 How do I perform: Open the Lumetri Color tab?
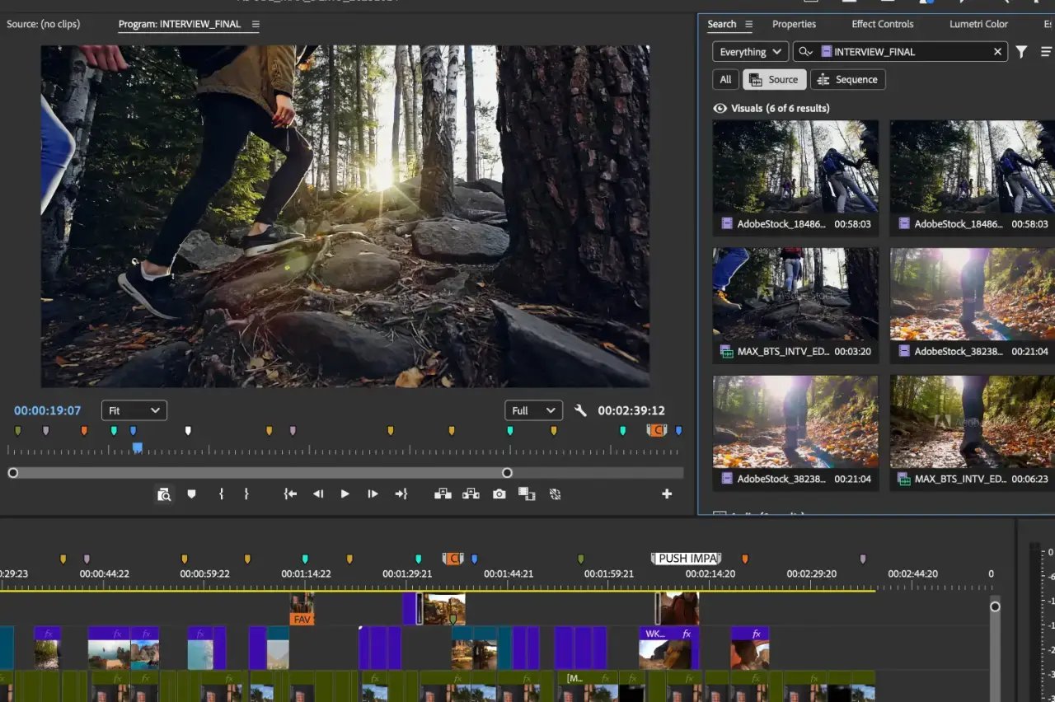978,24
